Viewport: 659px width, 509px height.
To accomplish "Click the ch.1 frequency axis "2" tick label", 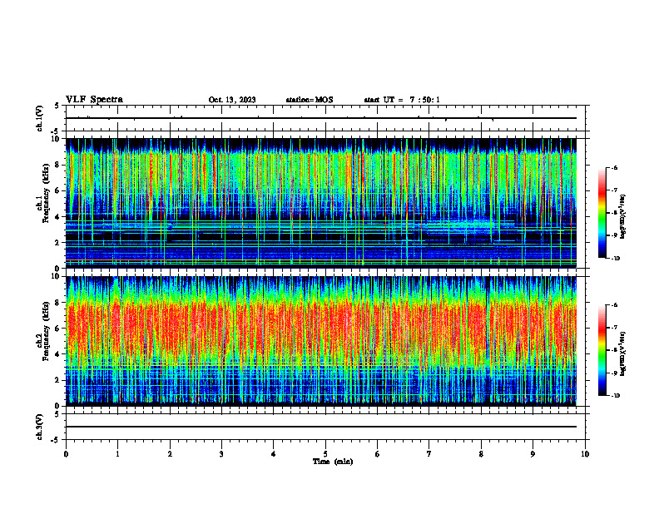I will [x=57, y=242].
